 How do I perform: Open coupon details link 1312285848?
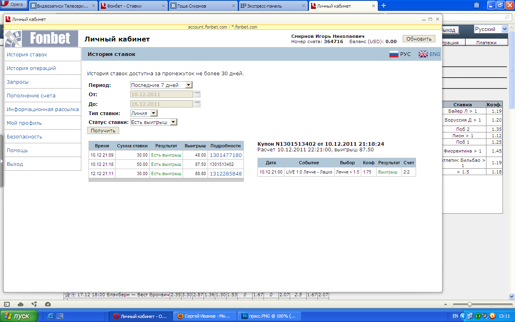click(x=226, y=173)
